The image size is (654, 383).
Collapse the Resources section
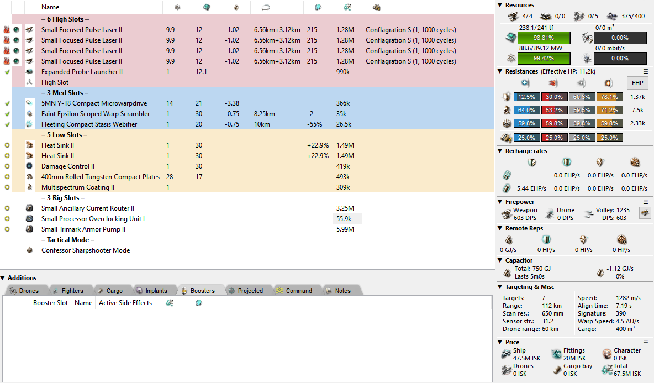pos(500,5)
